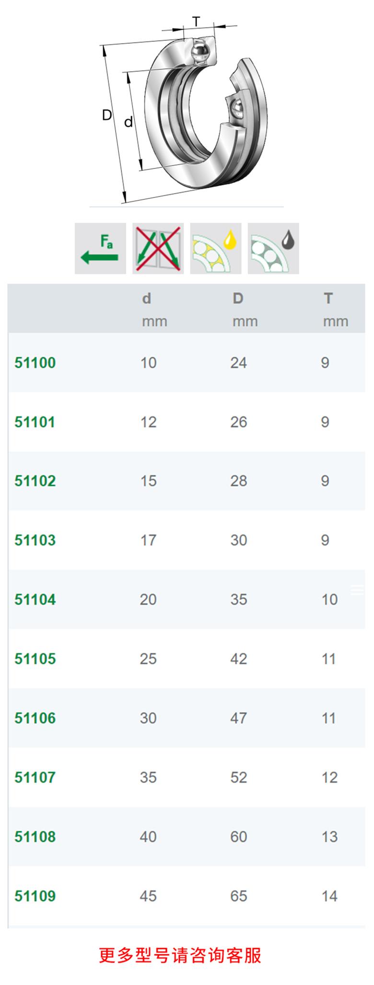Image resolution: width=374 pixels, height=985 pixels.
Task: Choose bearing model 51106
Action: 35,718
